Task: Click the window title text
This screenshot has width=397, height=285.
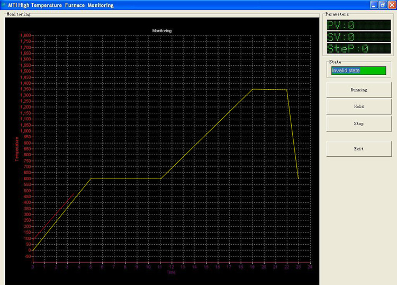Action: pos(61,5)
